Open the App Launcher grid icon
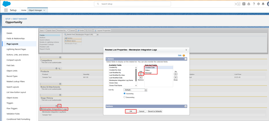Viewport: 269px width, 121px height. click(6, 10)
